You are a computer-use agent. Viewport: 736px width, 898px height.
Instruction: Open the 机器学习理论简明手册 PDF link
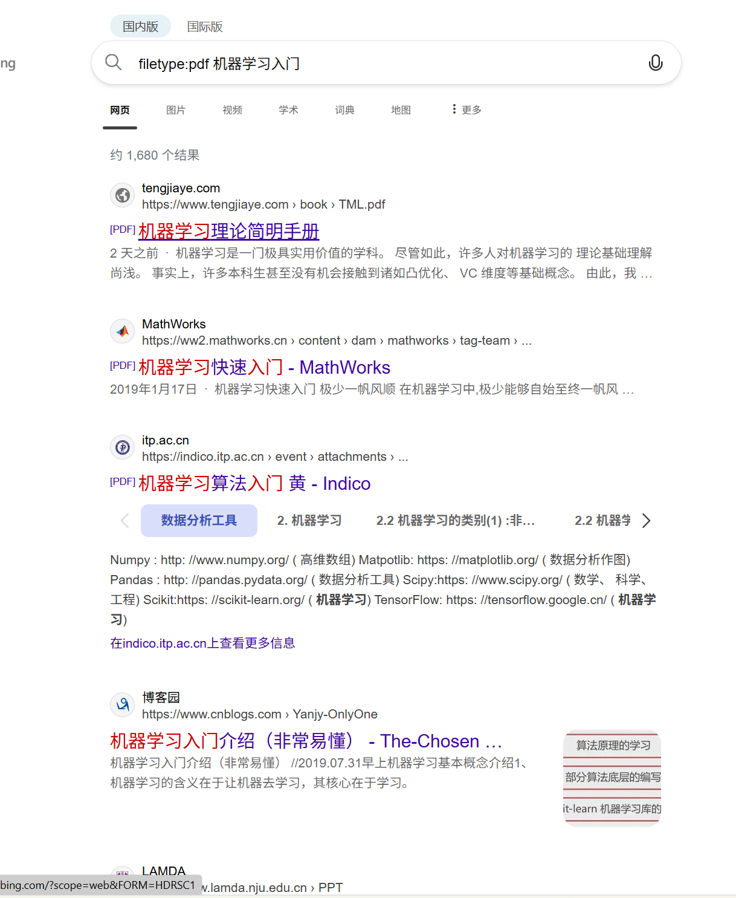pos(228,232)
